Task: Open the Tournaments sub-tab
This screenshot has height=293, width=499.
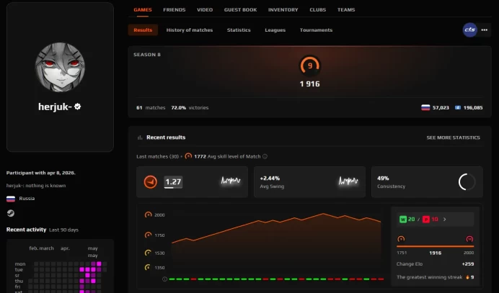Action: [316, 30]
